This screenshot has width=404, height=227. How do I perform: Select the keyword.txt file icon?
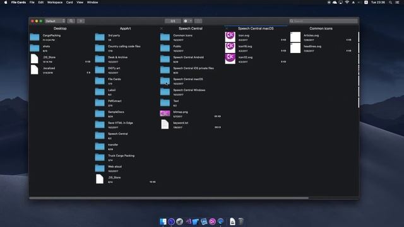(165, 125)
